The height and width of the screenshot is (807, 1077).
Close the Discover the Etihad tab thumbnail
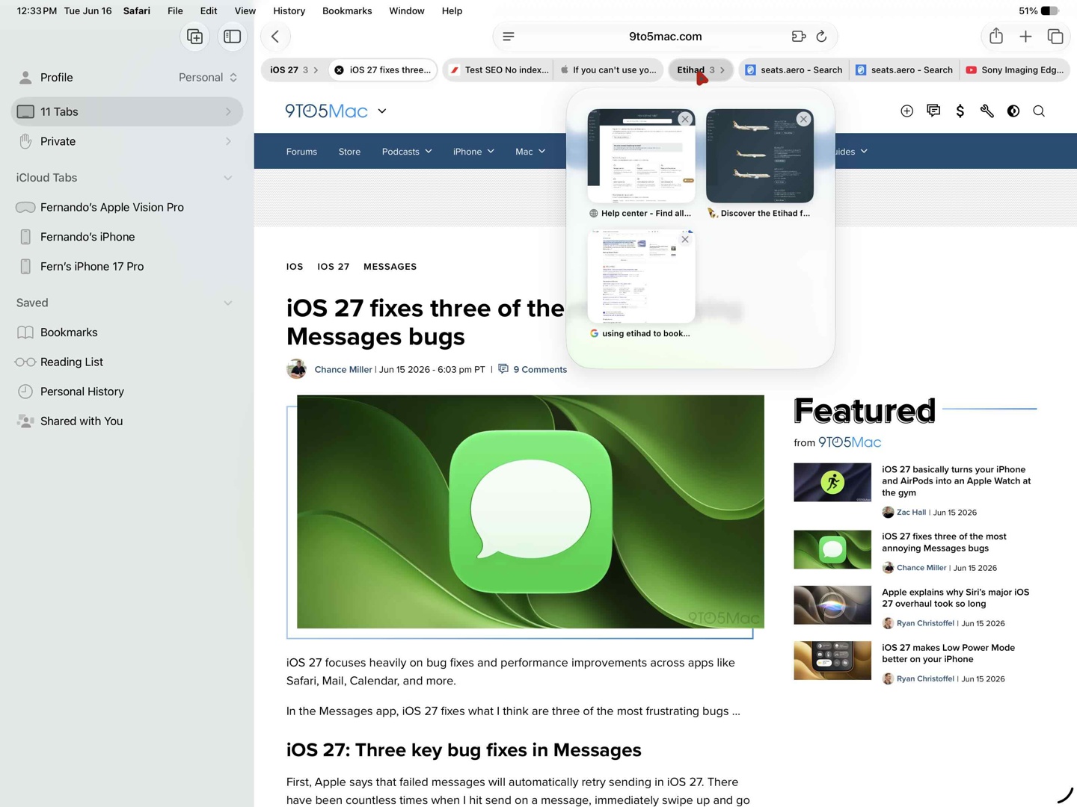[803, 119]
